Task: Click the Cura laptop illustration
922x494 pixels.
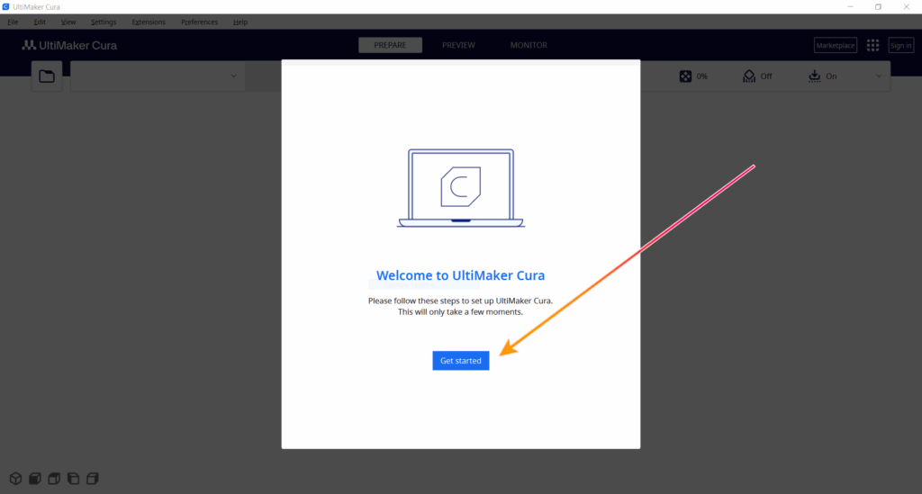Action: tap(460, 188)
